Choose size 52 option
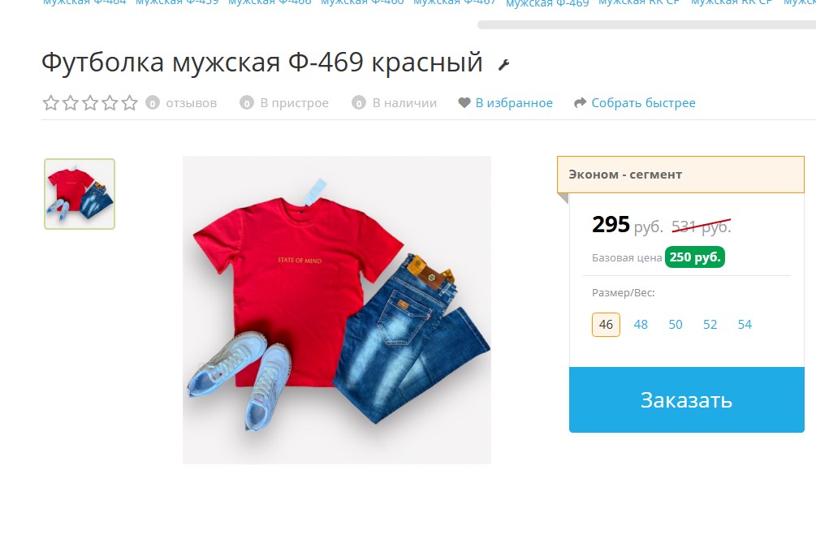 click(710, 325)
